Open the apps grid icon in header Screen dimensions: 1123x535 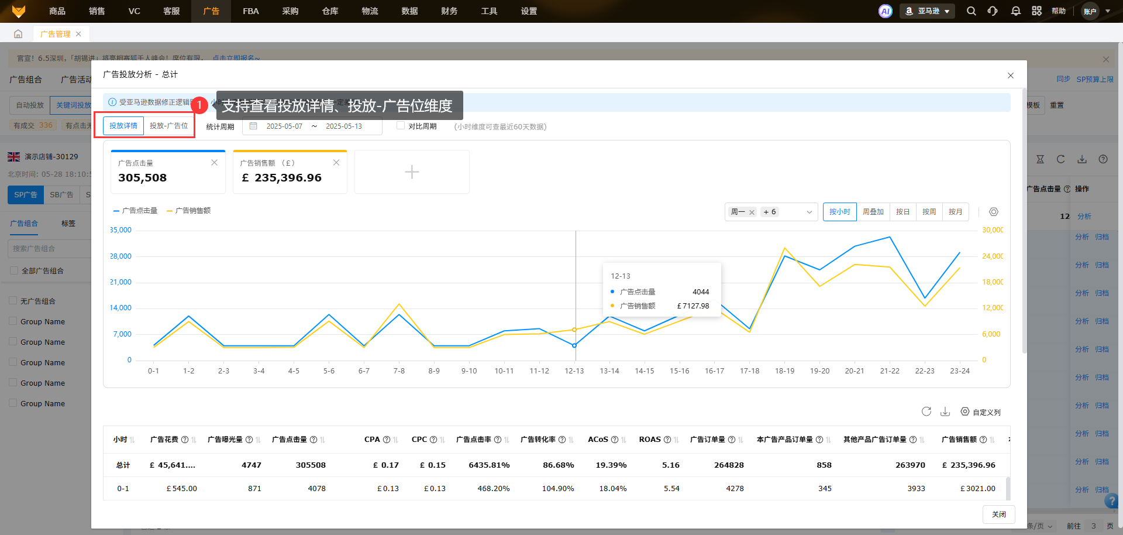pos(1036,11)
